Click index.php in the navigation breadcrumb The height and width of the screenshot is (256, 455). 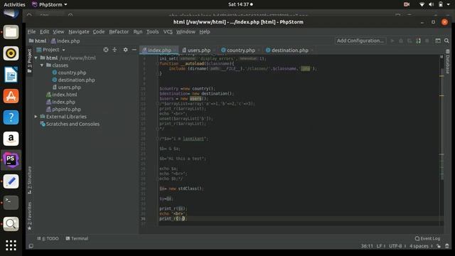(x=65, y=41)
